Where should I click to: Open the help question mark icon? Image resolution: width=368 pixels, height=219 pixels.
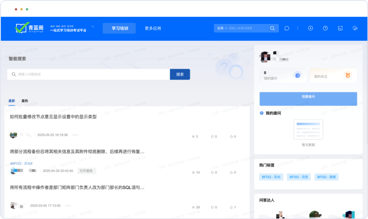tap(325, 28)
